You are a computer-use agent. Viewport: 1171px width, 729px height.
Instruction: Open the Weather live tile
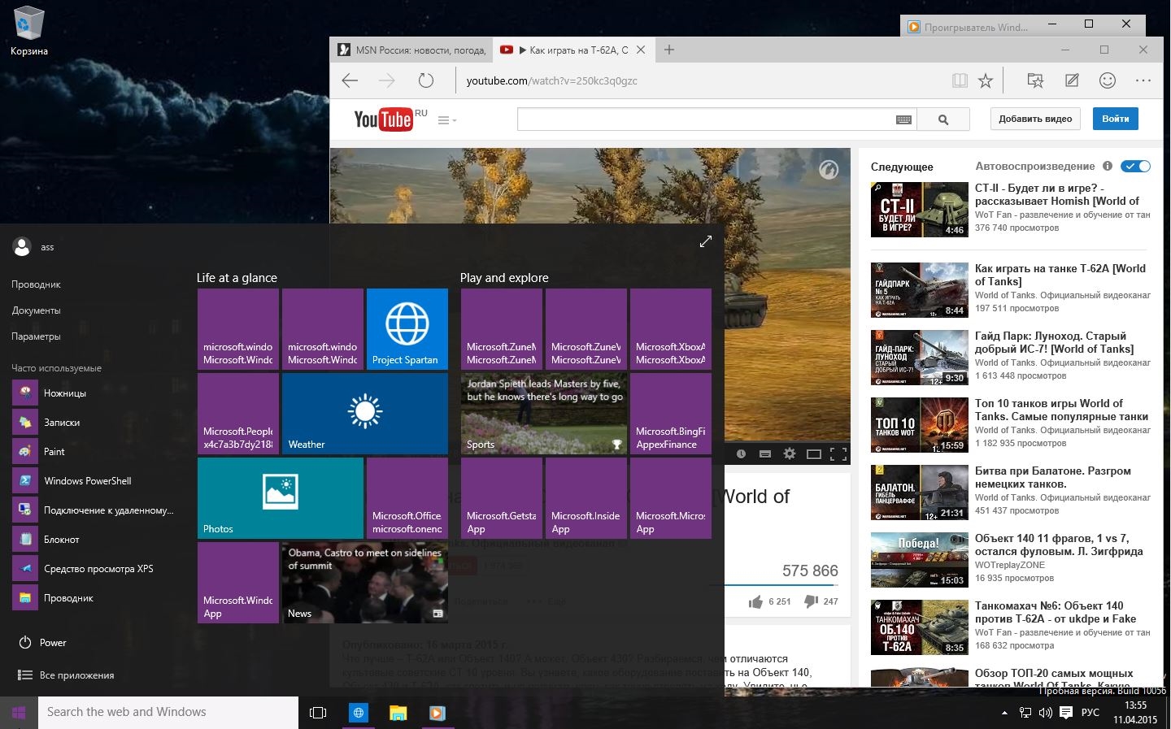pos(364,413)
